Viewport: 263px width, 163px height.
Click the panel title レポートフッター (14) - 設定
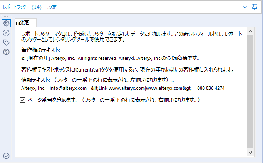pos(30,7)
